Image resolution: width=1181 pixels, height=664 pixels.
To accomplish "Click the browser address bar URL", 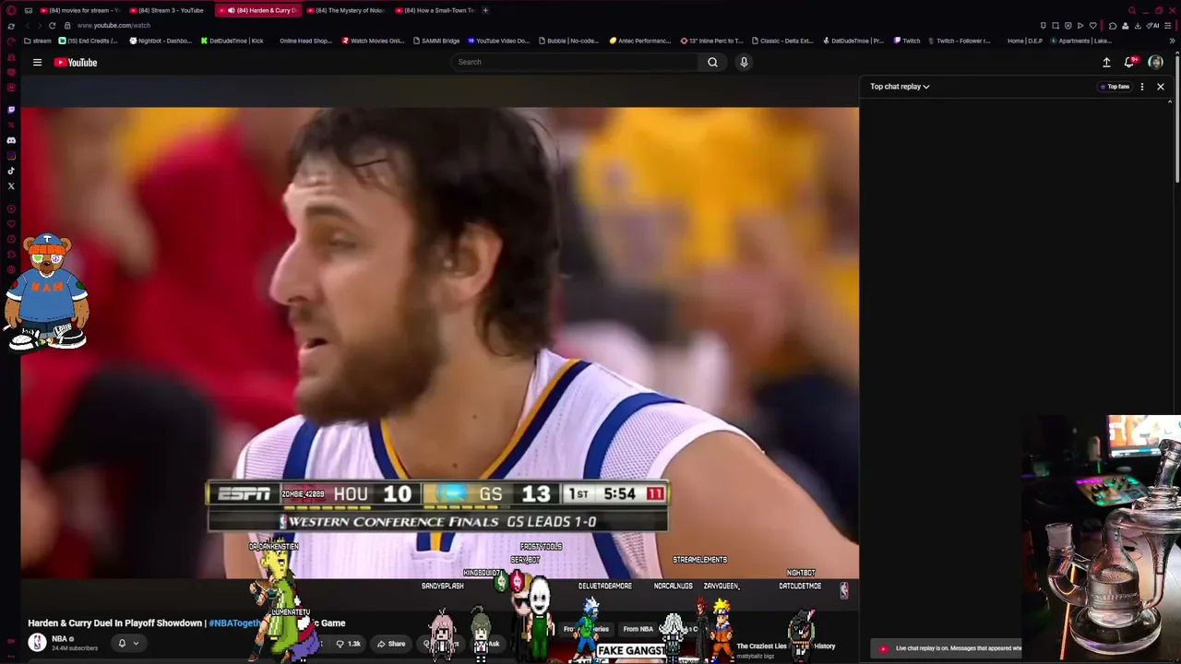I will (x=113, y=26).
